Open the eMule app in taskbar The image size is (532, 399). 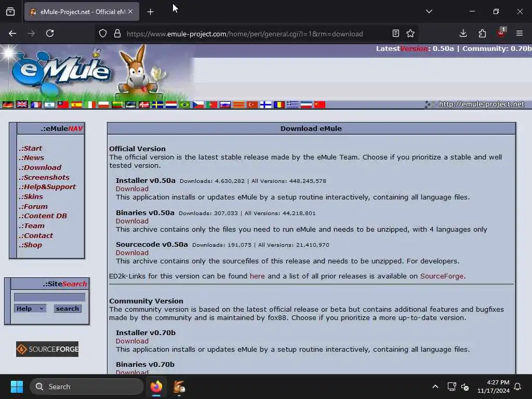[179, 387]
